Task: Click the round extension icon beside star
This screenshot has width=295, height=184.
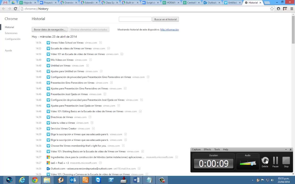Action: 278,9
